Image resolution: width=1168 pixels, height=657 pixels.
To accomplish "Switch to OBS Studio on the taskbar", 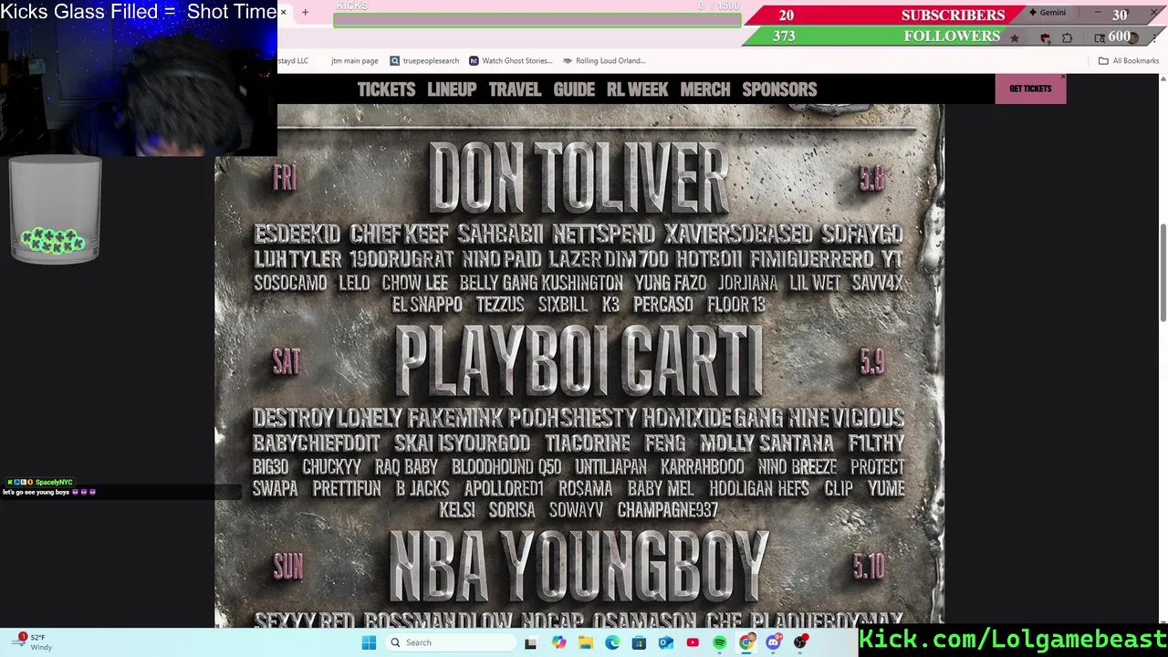I will (800, 642).
